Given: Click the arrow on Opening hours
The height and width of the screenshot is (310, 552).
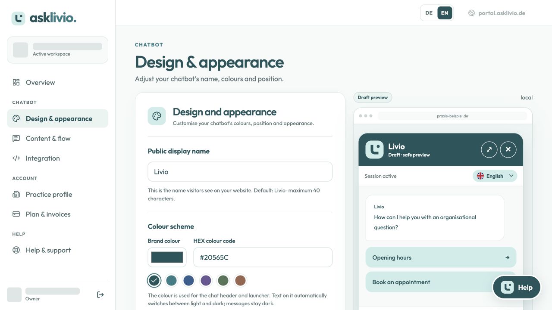Looking at the screenshot, I should (x=507, y=257).
